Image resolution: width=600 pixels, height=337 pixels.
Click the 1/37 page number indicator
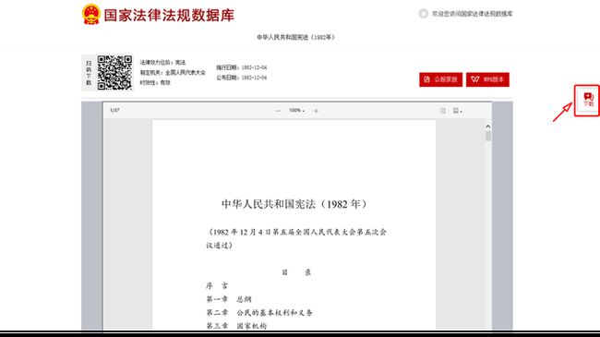click(114, 110)
